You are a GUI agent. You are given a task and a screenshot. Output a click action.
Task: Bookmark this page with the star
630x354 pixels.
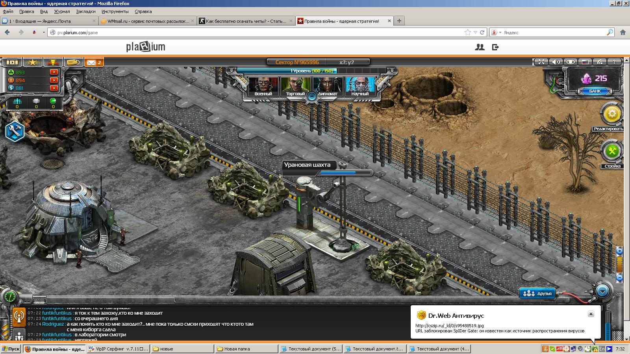pyautogui.click(x=468, y=32)
